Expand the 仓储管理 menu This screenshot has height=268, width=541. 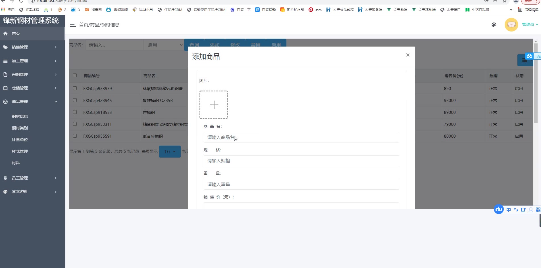(32, 88)
